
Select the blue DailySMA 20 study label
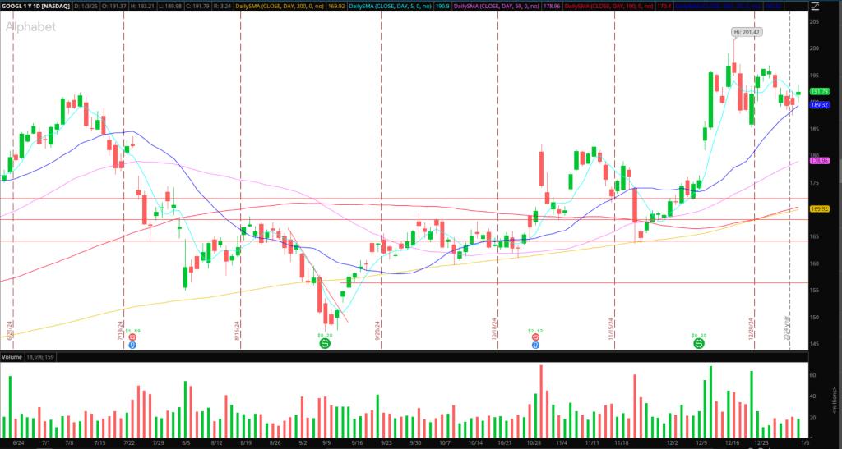(717, 7)
